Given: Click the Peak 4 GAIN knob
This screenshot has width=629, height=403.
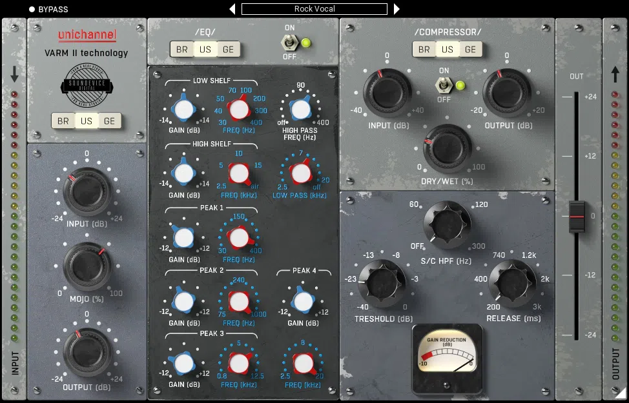Looking at the screenshot, I should pyautogui.click(x=304, y=301).
